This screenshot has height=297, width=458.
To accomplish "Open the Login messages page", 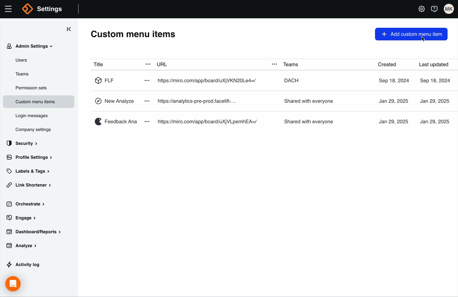I will [x=31, y=116].
